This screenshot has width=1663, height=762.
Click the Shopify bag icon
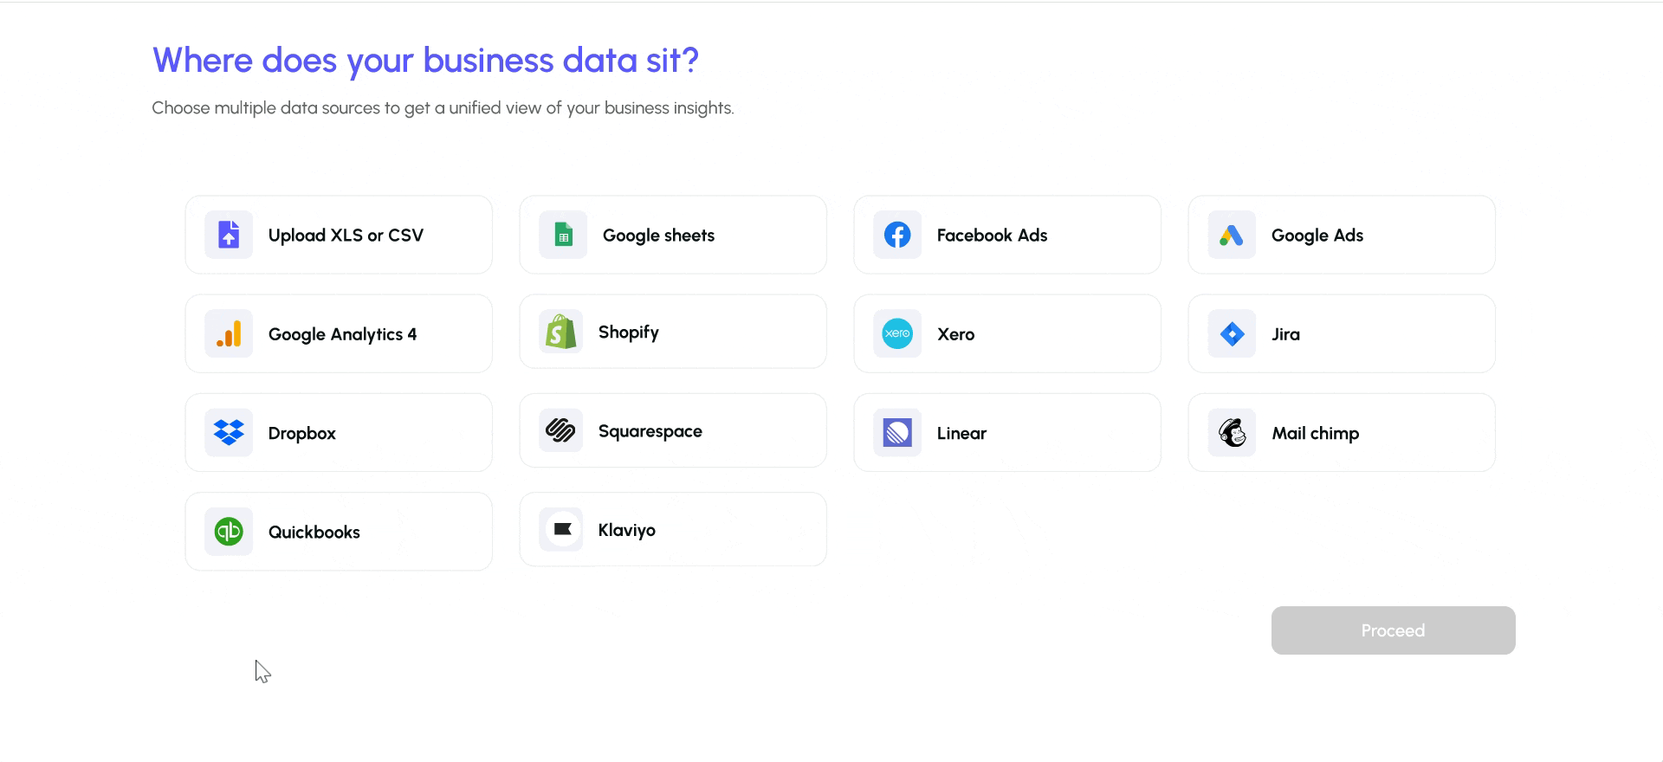click(561, 332)
